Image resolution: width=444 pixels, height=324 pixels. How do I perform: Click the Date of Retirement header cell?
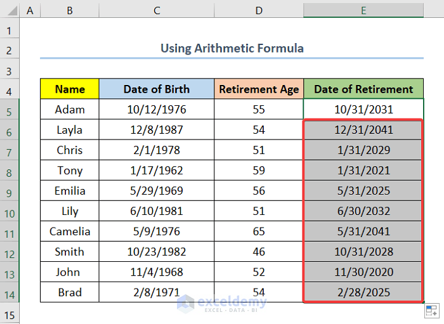pyautogui.click(x=363, y=89)
